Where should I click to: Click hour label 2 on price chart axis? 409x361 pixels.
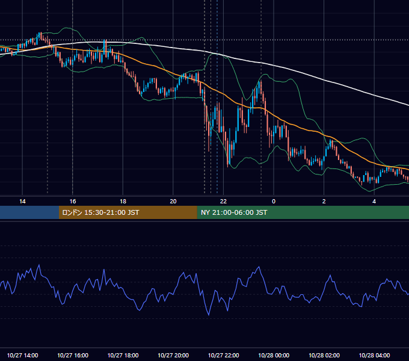[x=324, y=202]
